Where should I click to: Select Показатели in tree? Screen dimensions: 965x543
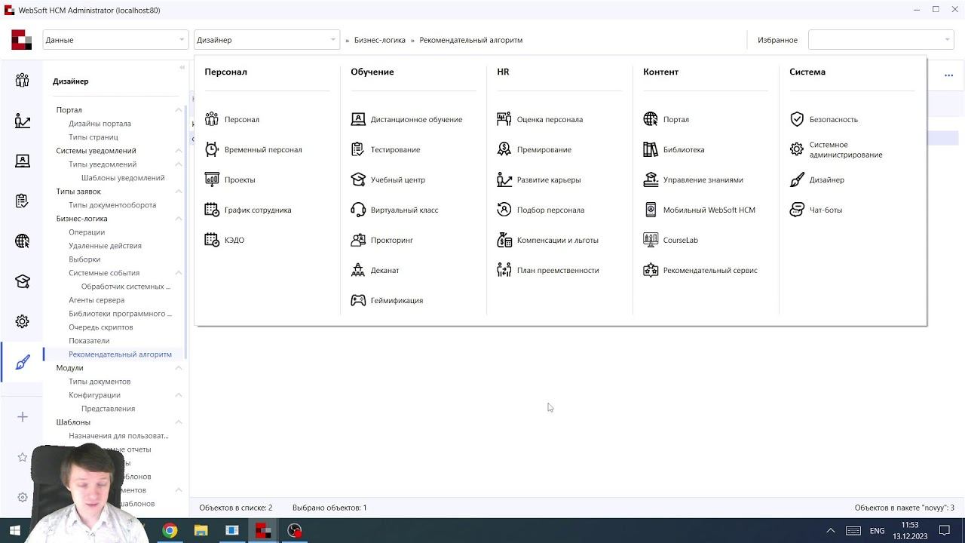[89, 341]
